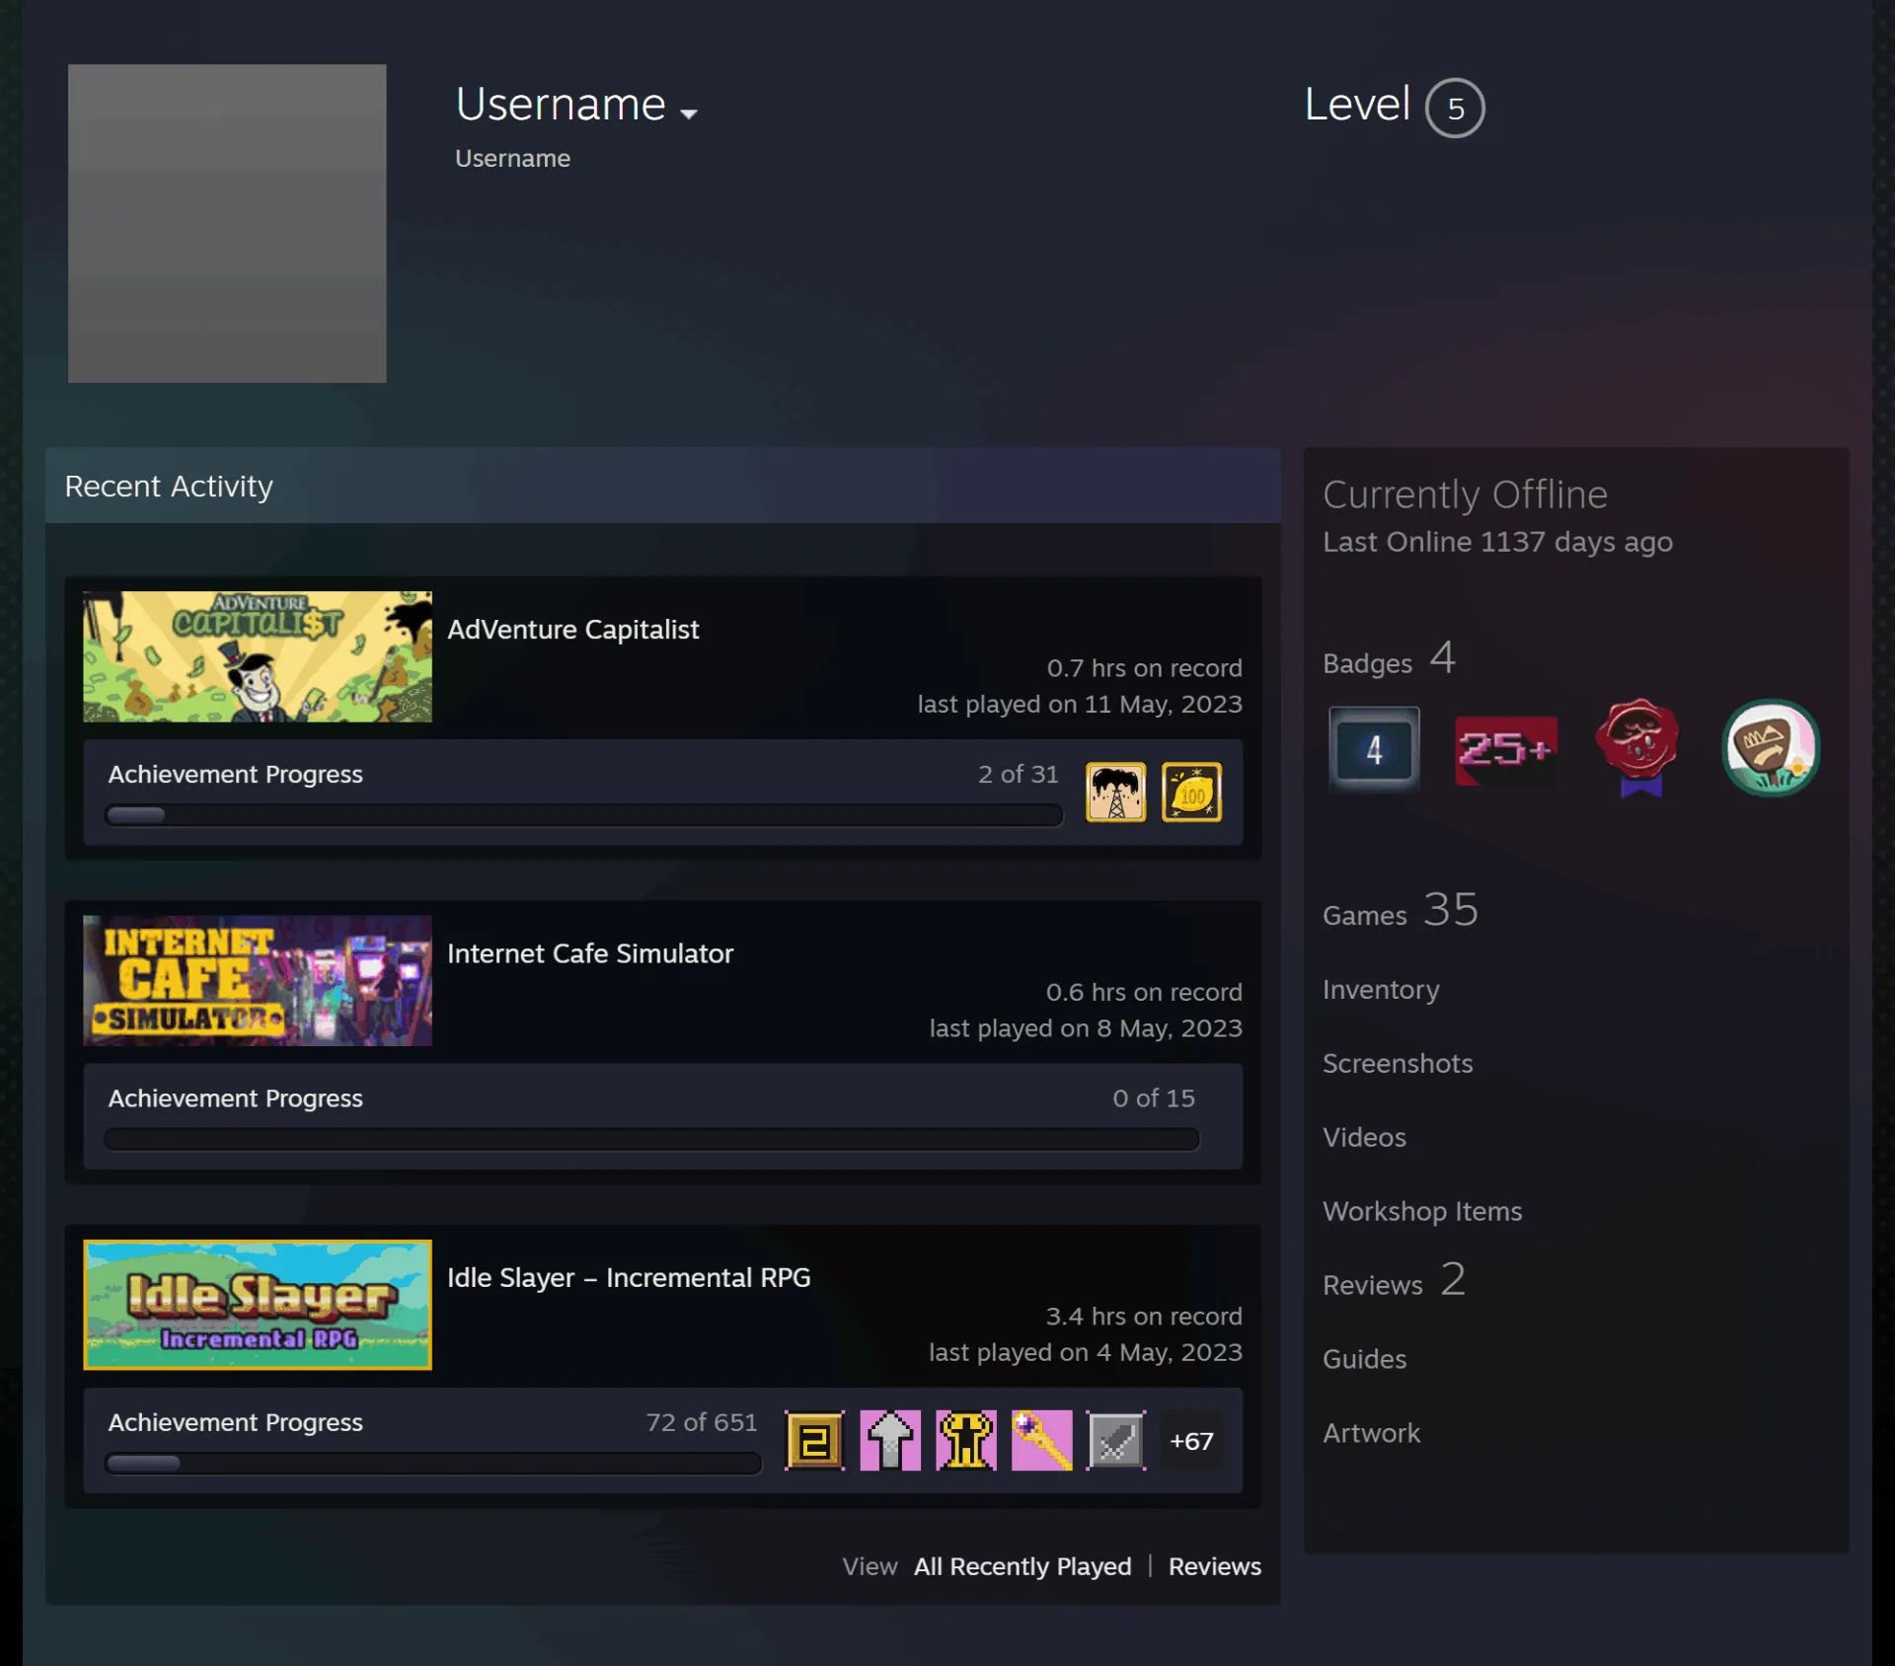The image size is (1895, 1666).
Task: Open the red wax seal badge
Action: pyautogui.click(x=1638, y=747)
